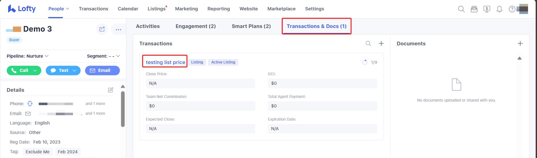The width and height of the screenshot is (537, 158).
Task: Click the Email button
Action: (102, 70)
